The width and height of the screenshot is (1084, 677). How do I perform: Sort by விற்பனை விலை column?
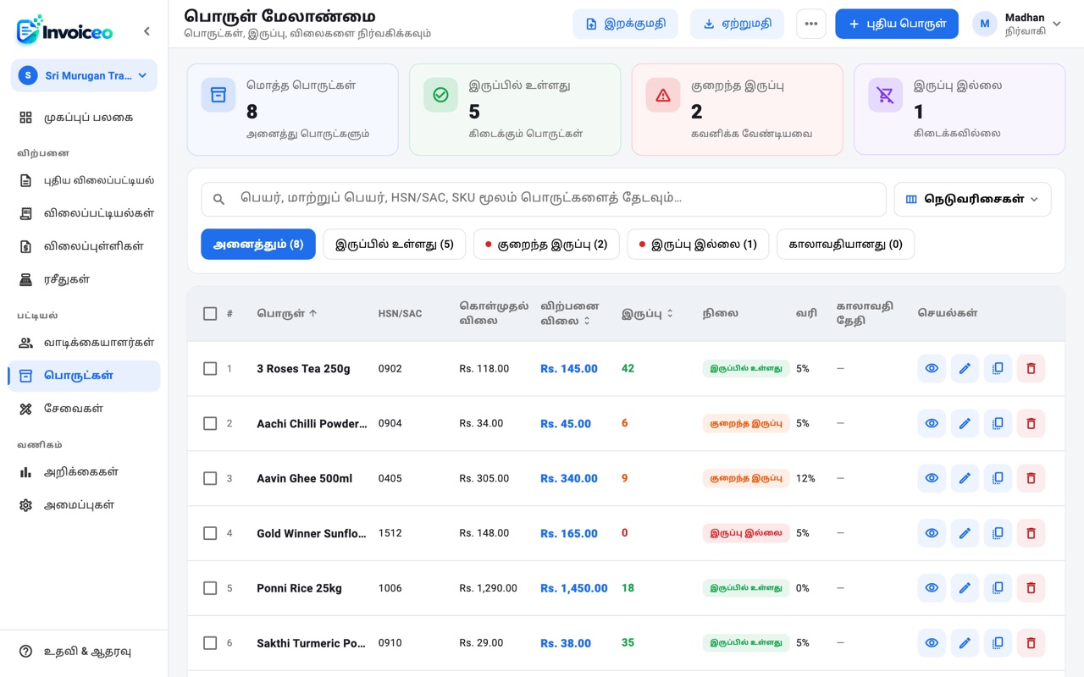click(569, 313)
